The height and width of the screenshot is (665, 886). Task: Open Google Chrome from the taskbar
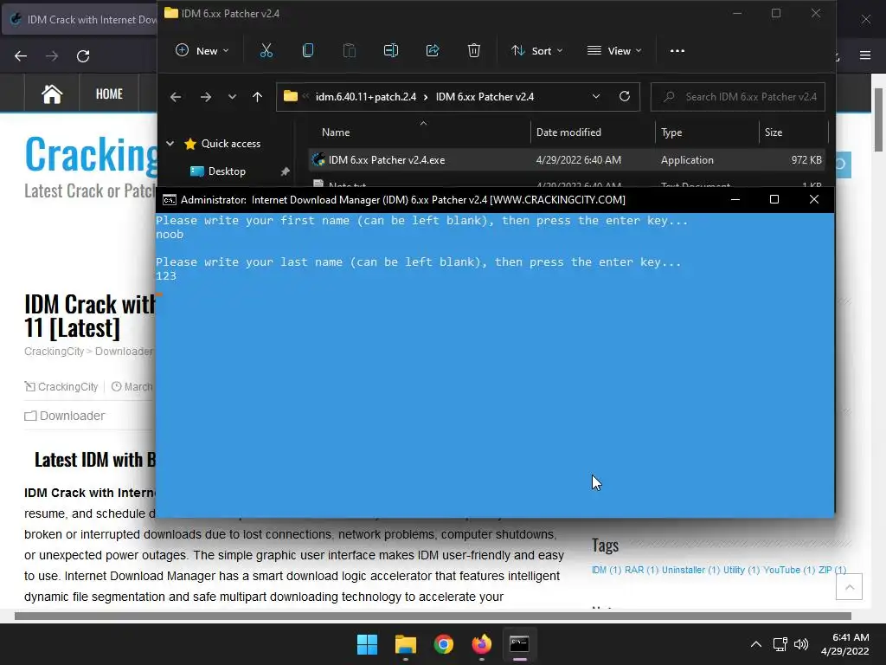444,644
